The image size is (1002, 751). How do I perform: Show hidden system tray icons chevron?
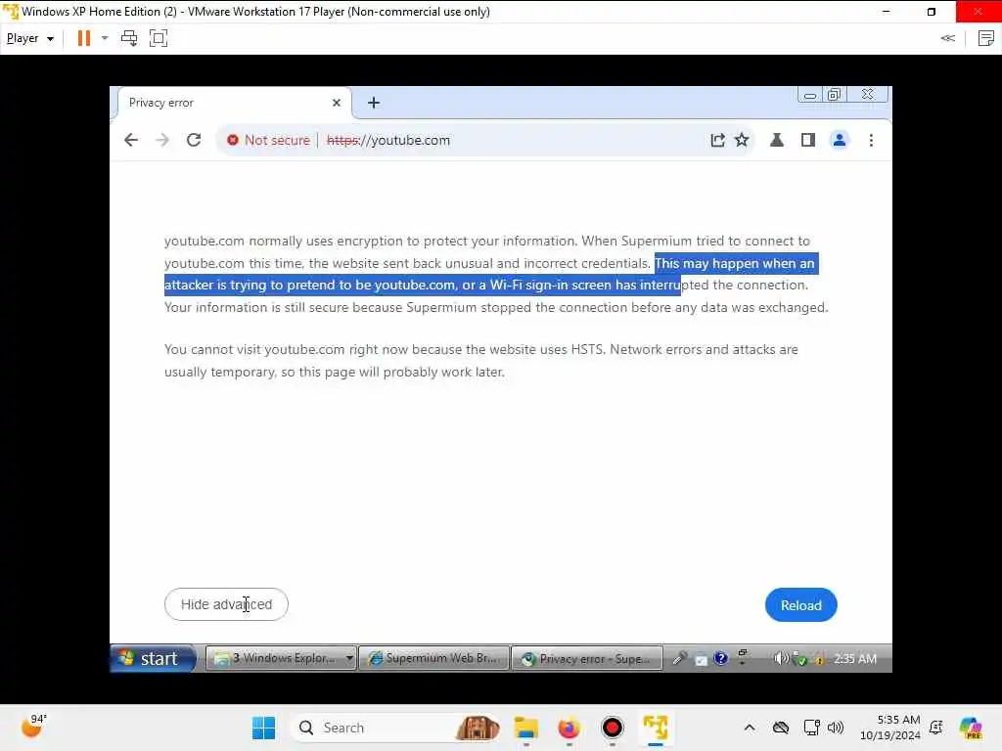click(750, 728)
